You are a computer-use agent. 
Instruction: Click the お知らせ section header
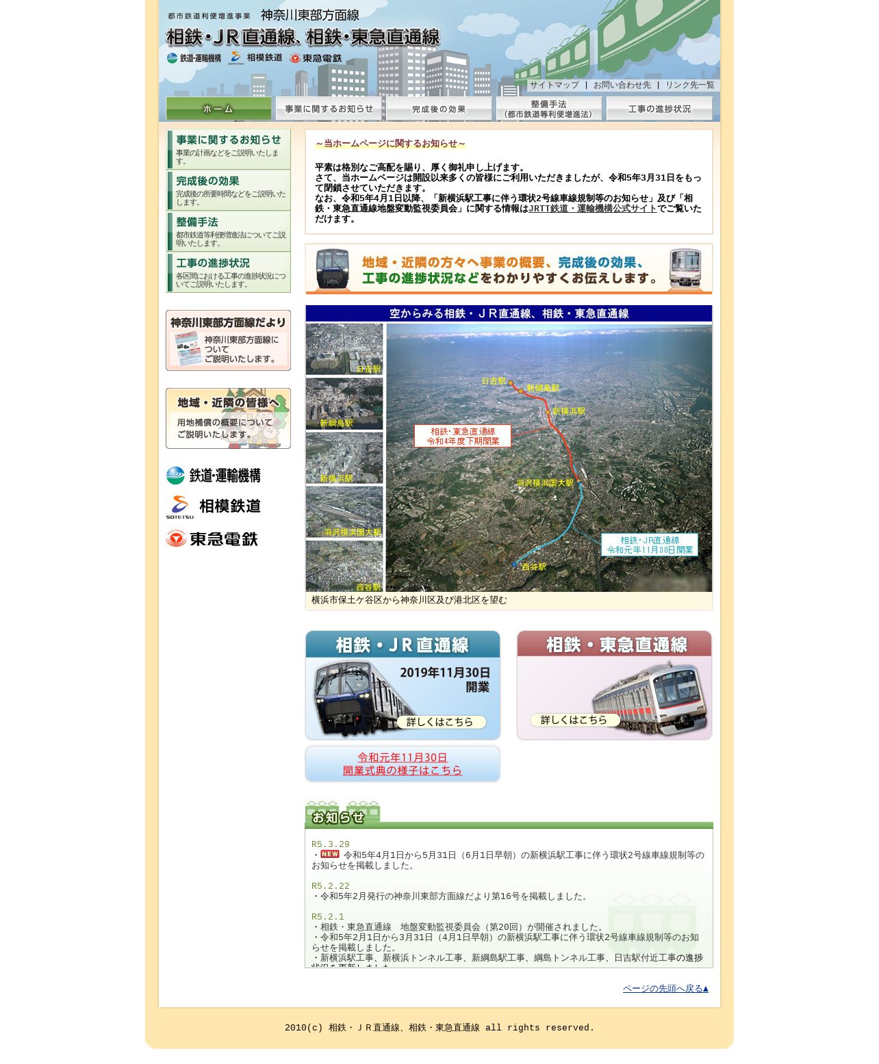[x=509, y=815]
